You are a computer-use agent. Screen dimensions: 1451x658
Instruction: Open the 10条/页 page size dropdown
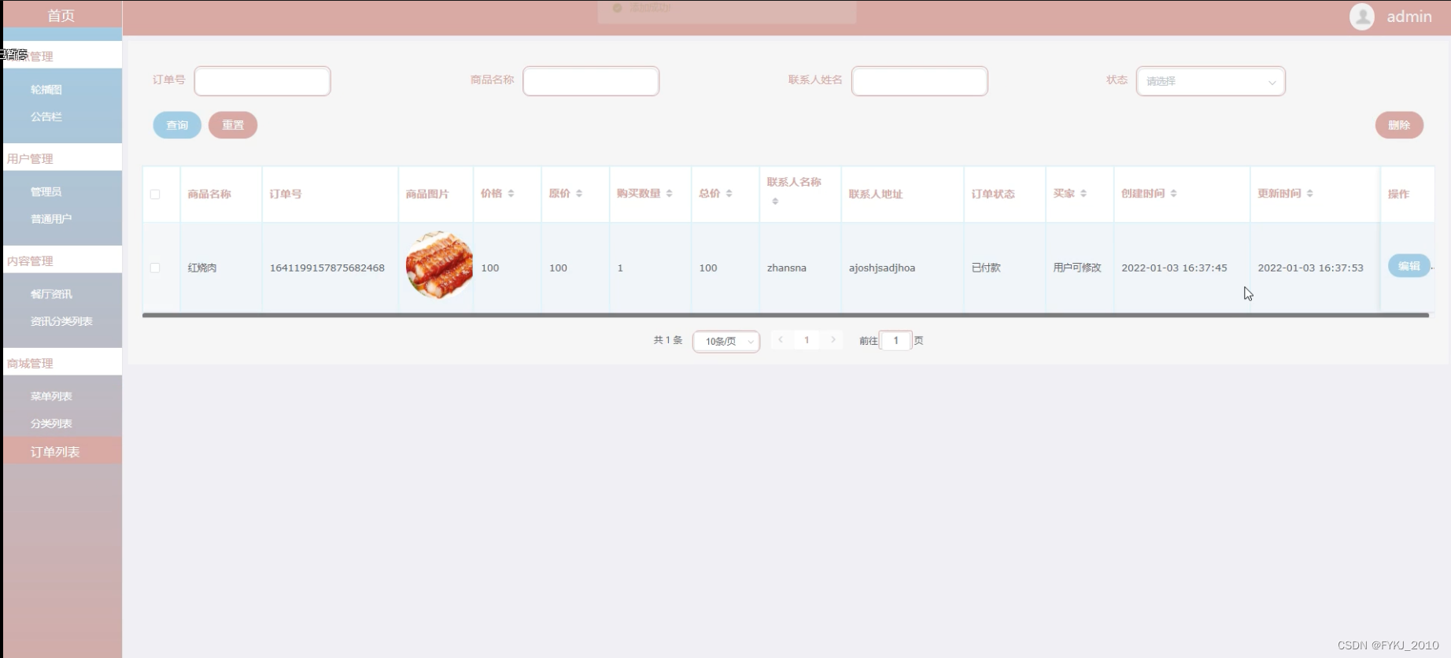tap(726, 341)
